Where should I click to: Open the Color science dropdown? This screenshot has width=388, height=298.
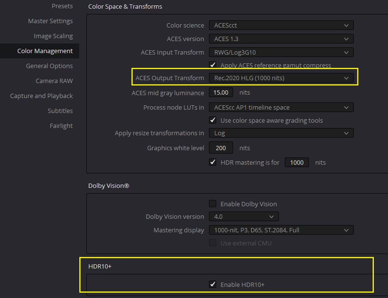click(281, 25)
